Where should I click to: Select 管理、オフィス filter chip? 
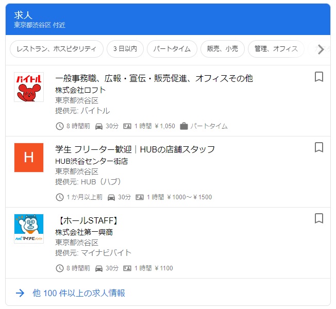pyautogui.click(x=276, y=49)
